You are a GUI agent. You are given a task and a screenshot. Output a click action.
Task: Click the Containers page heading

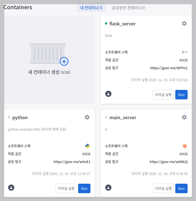click(18, 7)
